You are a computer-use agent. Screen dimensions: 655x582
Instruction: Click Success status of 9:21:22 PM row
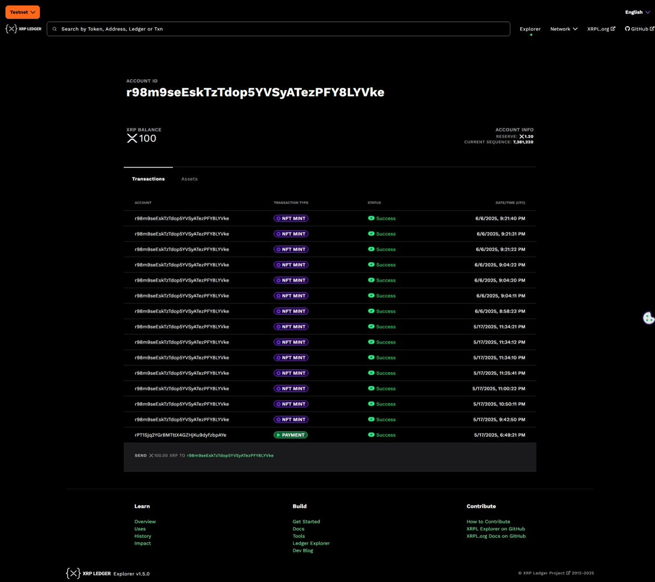[x=382, y=249]
